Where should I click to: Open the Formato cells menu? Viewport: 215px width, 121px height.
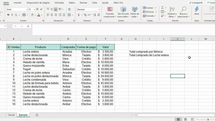[x=149, y=16]
